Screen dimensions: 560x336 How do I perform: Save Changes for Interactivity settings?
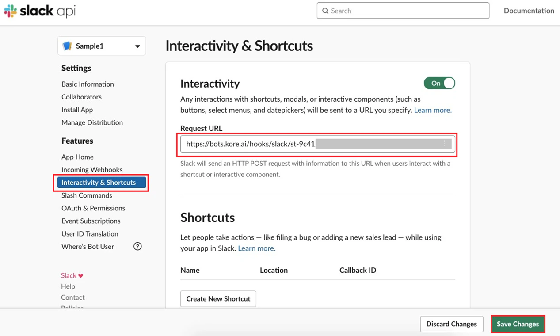[x=518, y=324]
